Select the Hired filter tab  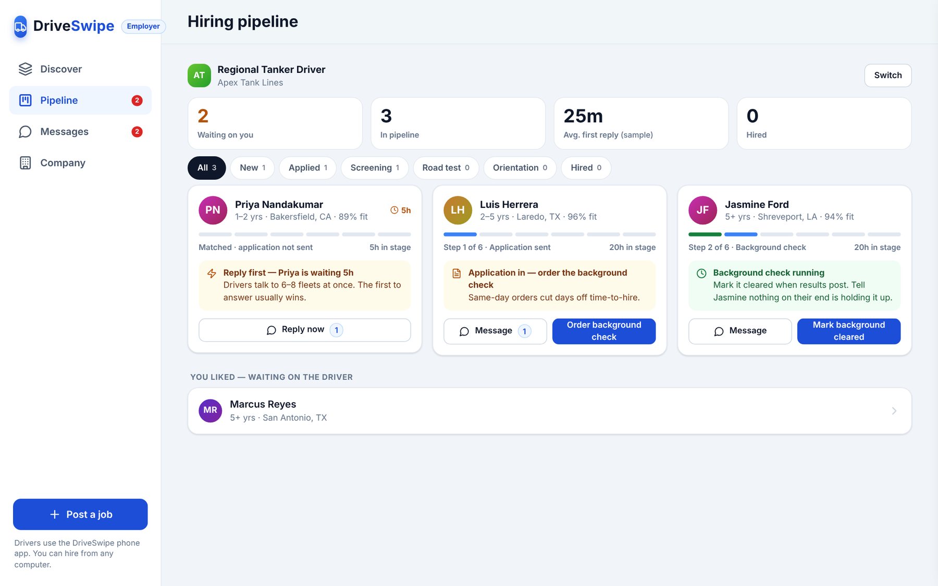[586, 168]
